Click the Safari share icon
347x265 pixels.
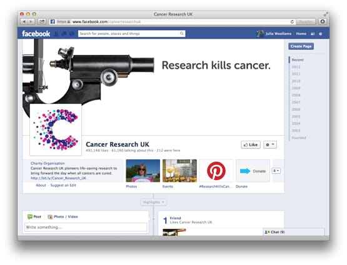pos(42,21)
